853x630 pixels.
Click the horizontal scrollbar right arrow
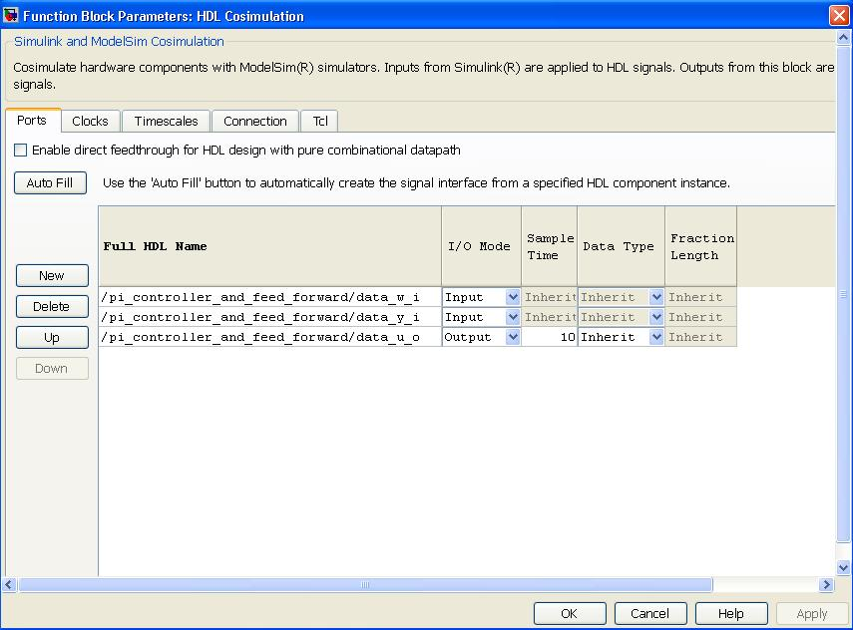pos(825,585)
